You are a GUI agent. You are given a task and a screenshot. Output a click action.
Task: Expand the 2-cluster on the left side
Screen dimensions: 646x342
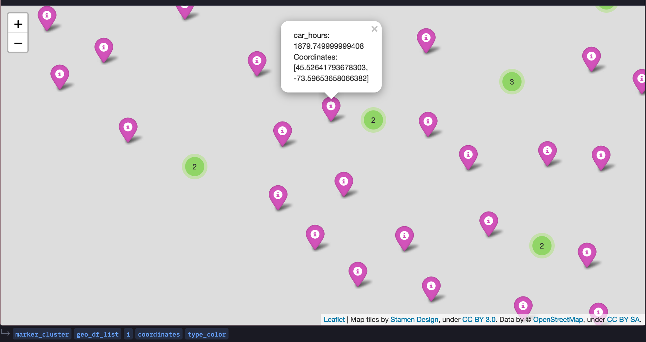tap(194, 167)
